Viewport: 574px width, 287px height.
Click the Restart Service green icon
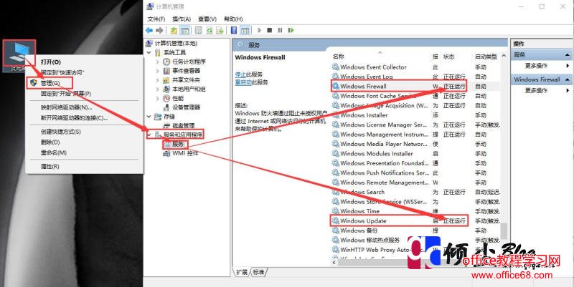(x=291, y=30)
